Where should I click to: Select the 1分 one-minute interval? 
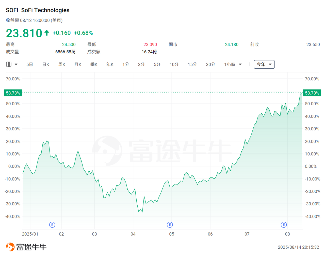pos(126,64)
